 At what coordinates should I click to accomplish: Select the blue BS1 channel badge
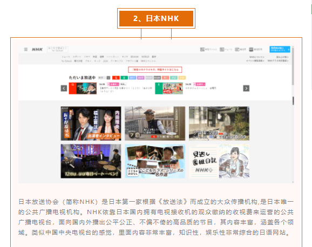tap(133, 78)
